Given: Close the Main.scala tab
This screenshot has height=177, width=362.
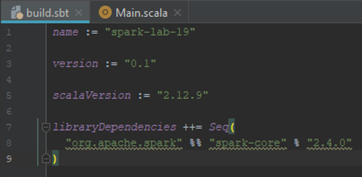Looking at the screenshot, I should click(177, 13).
